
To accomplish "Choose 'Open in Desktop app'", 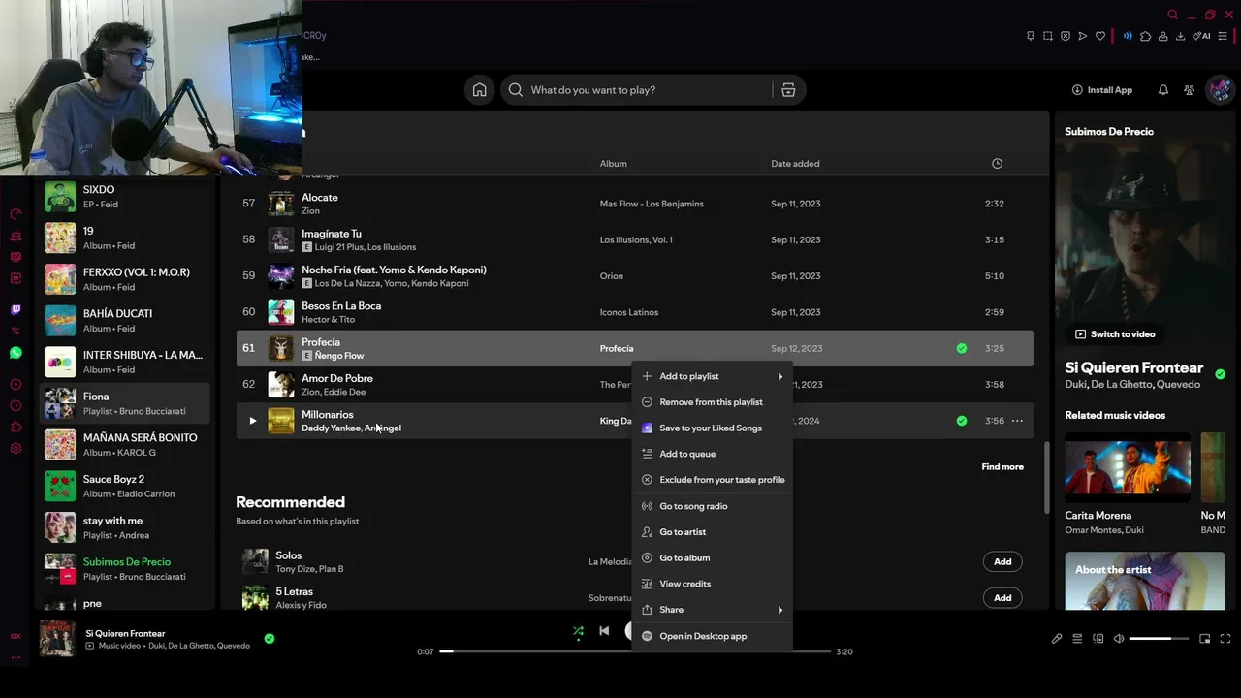I will (712, 636).
